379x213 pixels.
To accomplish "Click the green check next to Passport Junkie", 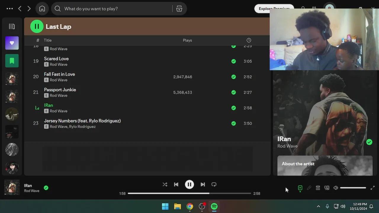I will [x=233, y=92].
